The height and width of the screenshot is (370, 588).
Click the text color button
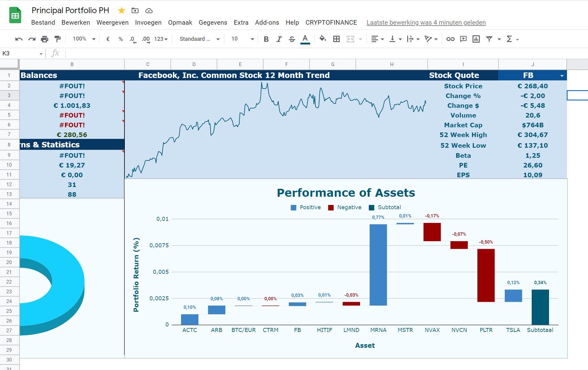(305, 39)
